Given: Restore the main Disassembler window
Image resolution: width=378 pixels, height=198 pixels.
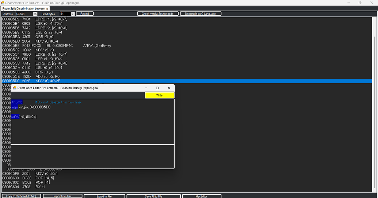Looking at the screenshot, I should point(360,3).
